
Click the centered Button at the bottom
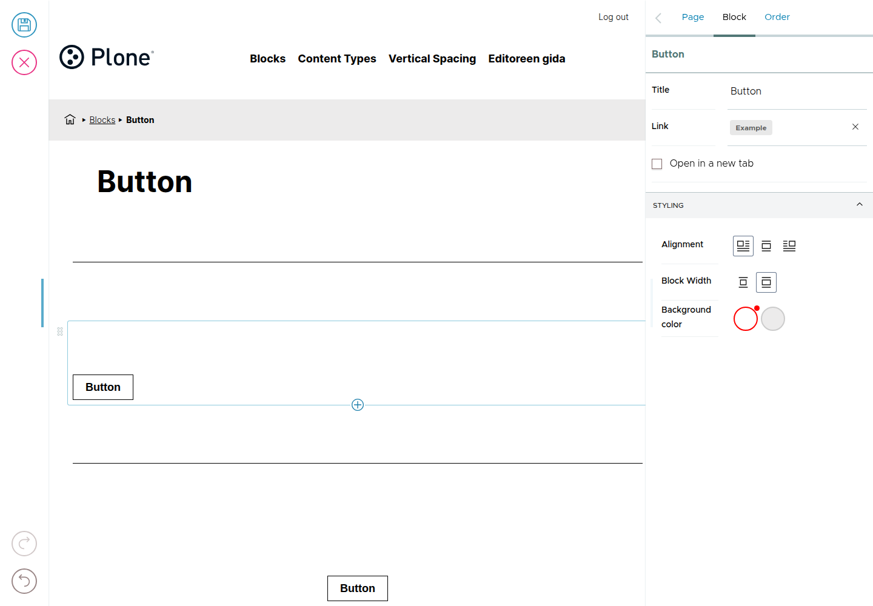pos(358,588)
